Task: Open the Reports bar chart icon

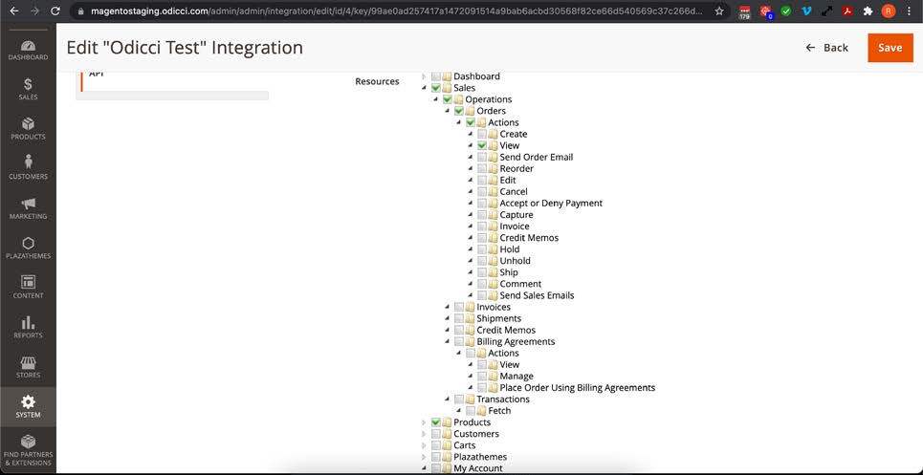Action: pyautogui.click(x=28, y=327)
